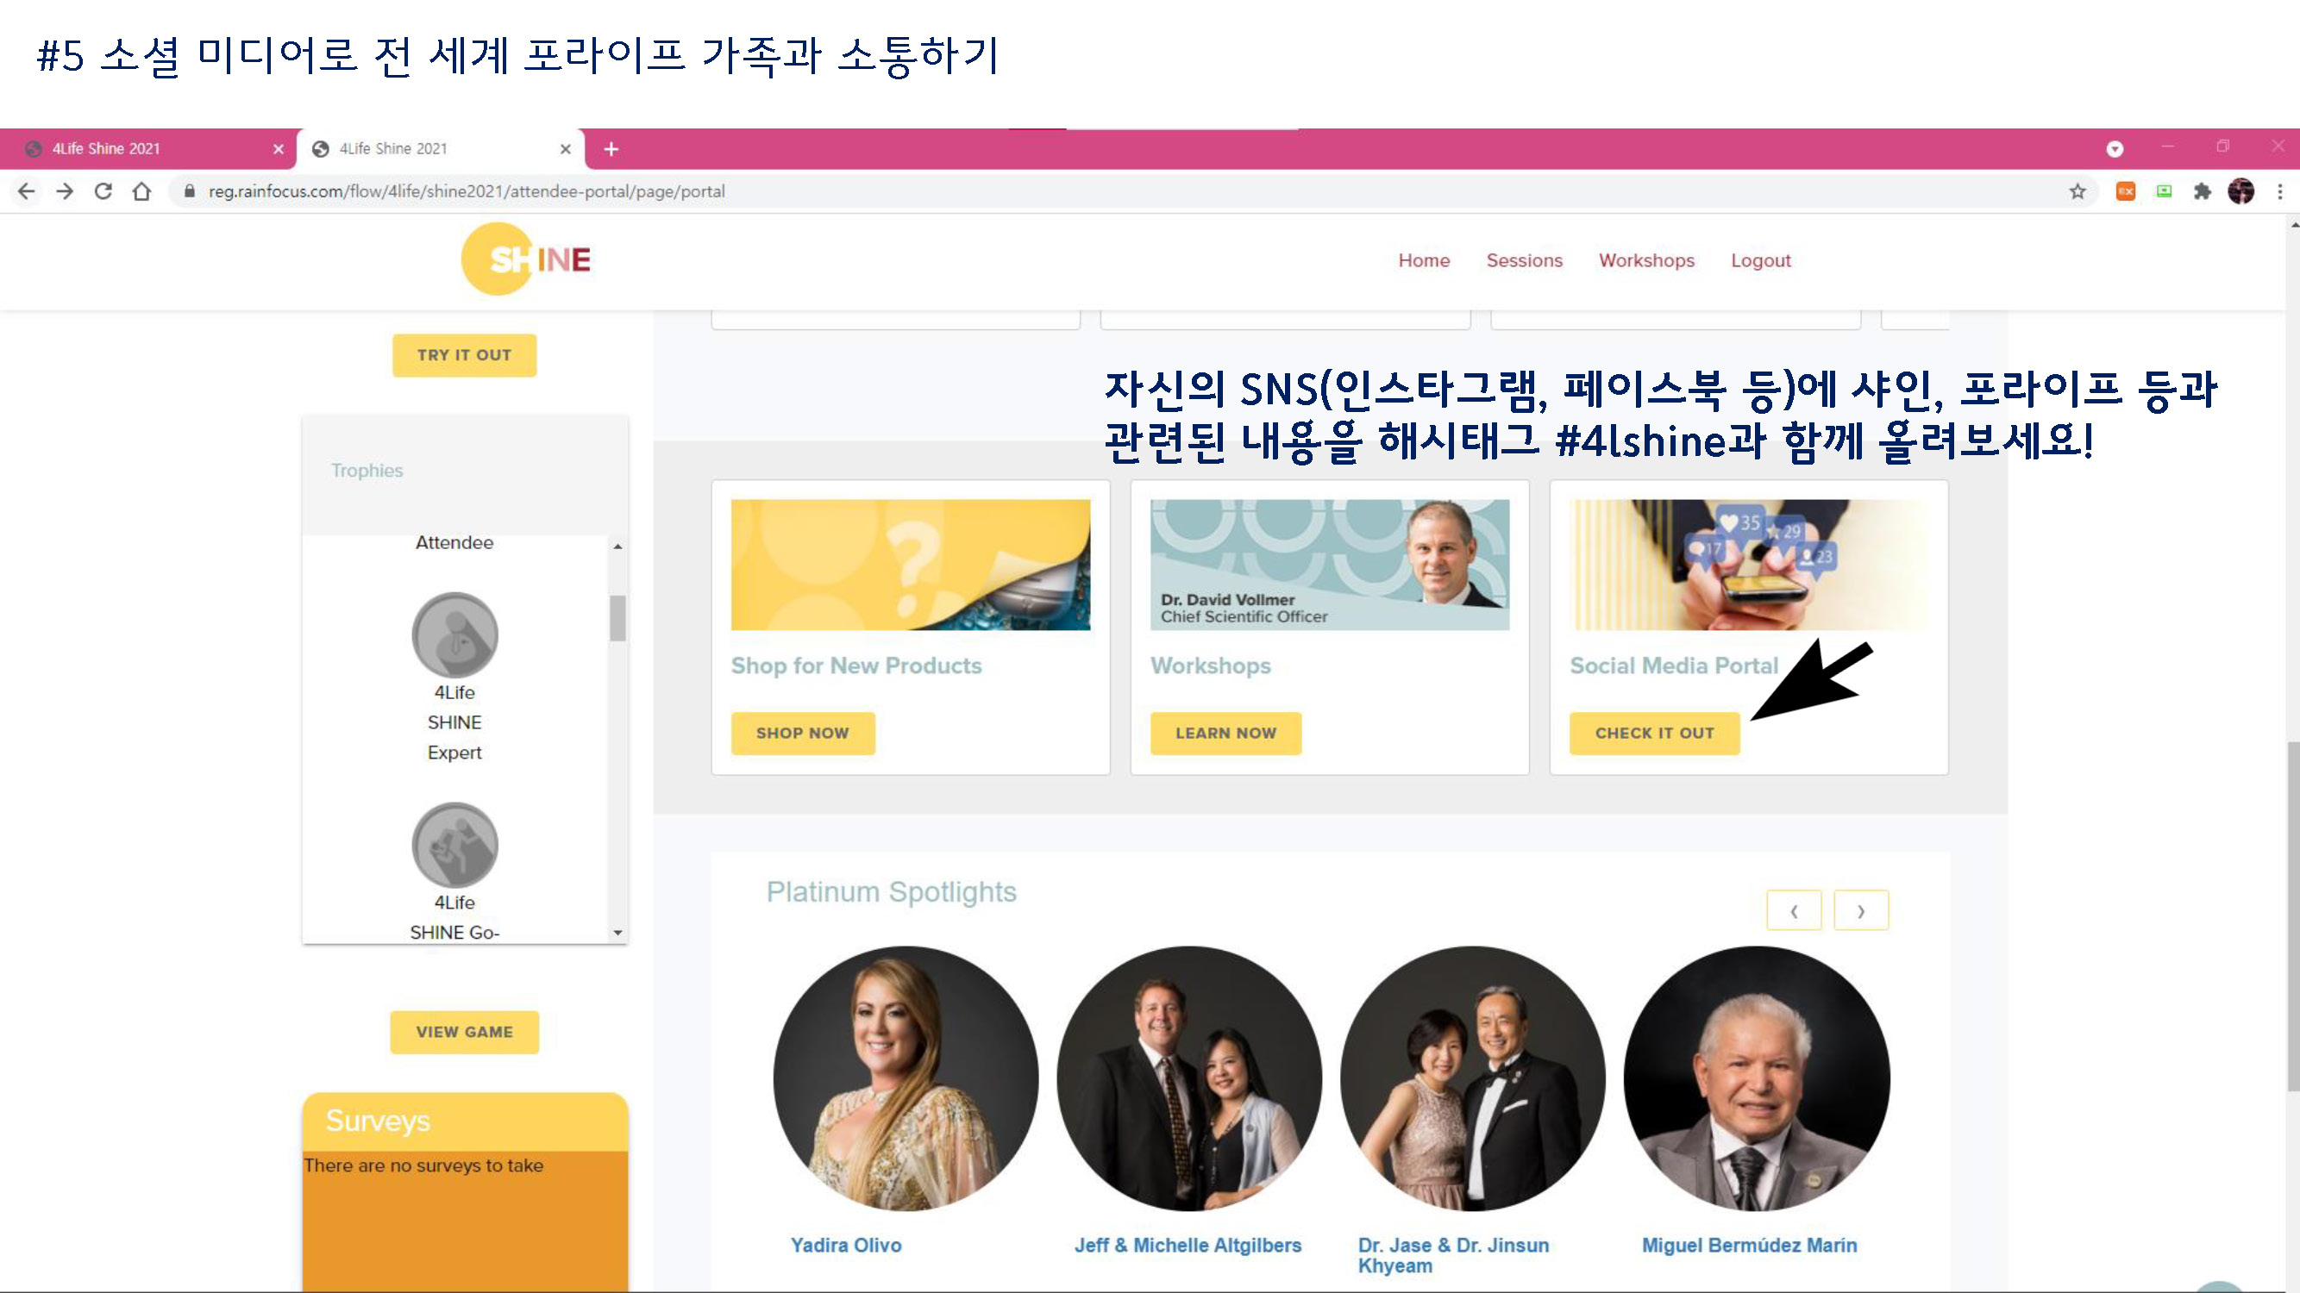Bookmark this page with the star icon
The height and width of the screenshot is (1293, 2300).
click(2078, 191)
